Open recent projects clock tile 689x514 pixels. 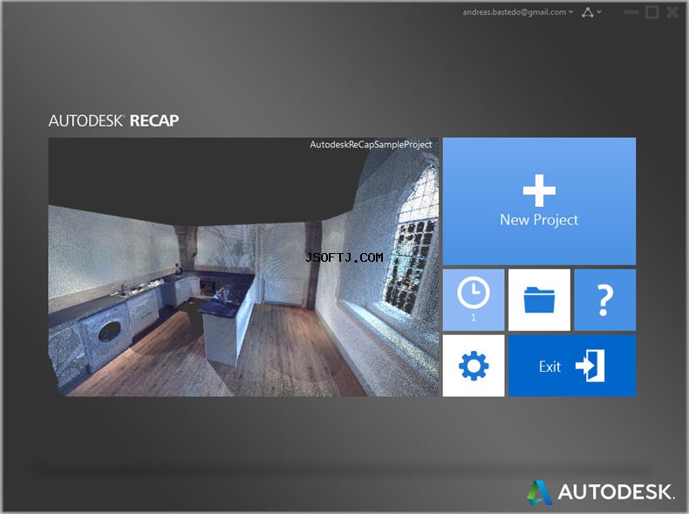pyautogui.click(x=474, y=299)
